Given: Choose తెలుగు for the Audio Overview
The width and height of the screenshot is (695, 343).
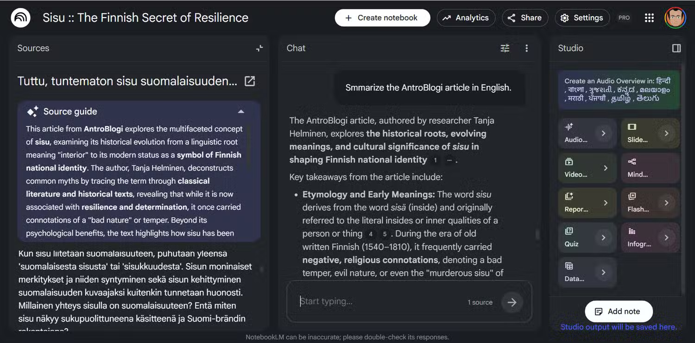Looking at the screenshot, I should coord(648,98).
